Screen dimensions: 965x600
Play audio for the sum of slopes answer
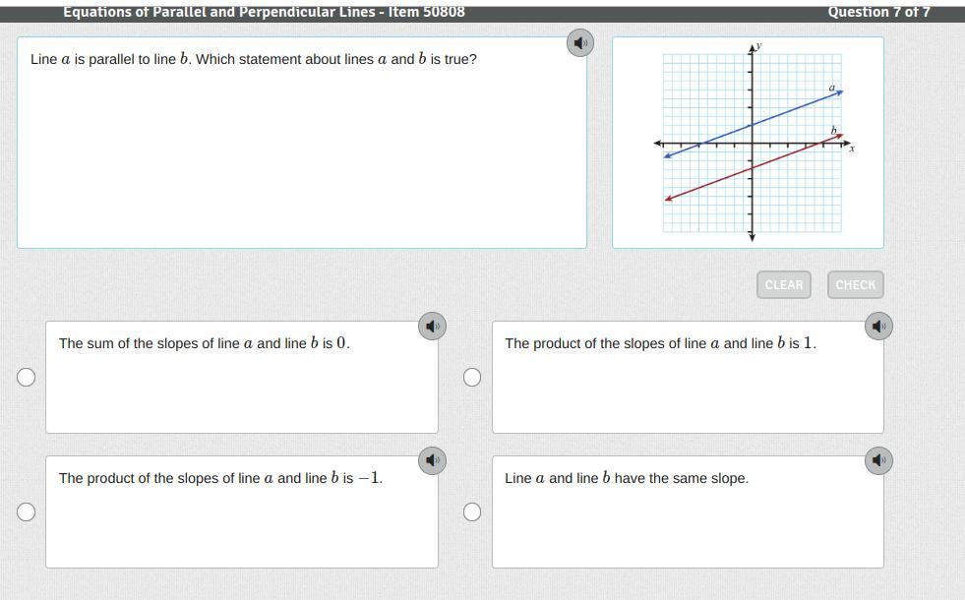click(432, 326)
